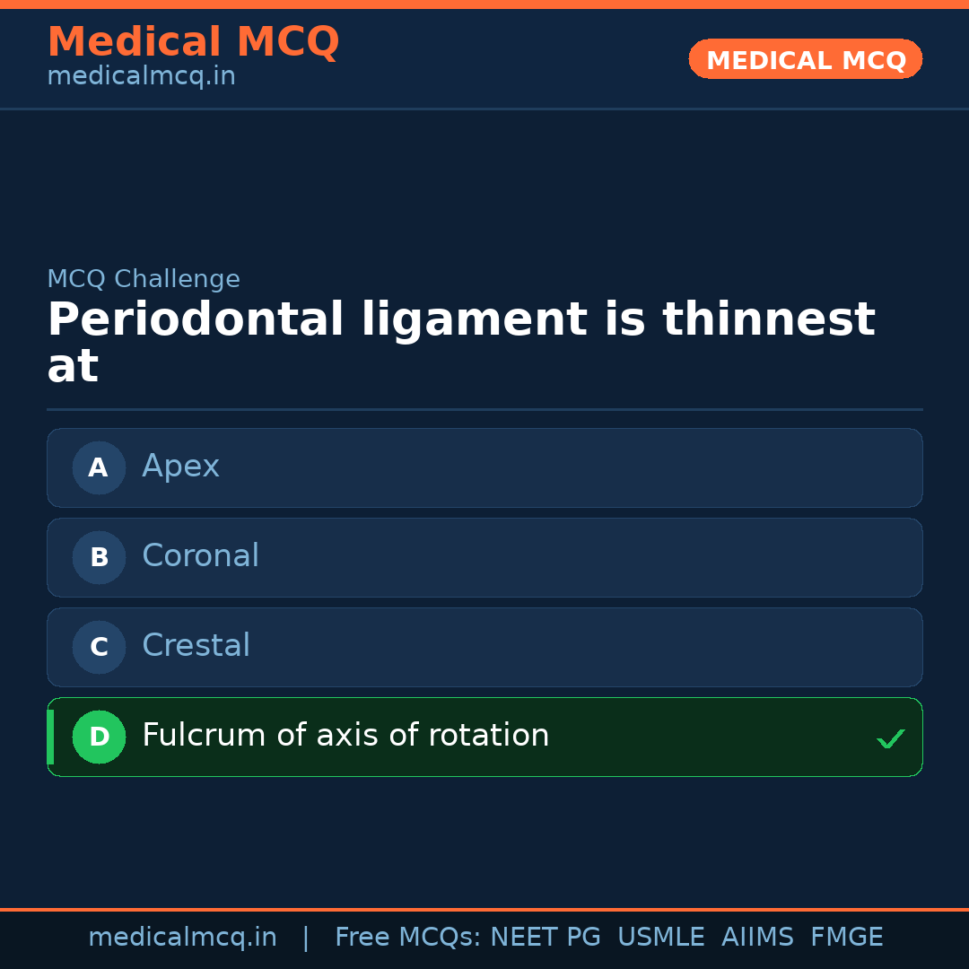
Task: Switch to the USMLE category
Action: [661, 936]
